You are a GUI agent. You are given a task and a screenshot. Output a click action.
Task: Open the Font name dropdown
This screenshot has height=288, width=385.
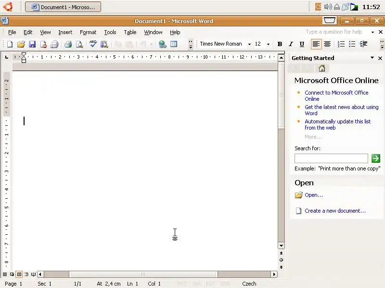(249, 44)
